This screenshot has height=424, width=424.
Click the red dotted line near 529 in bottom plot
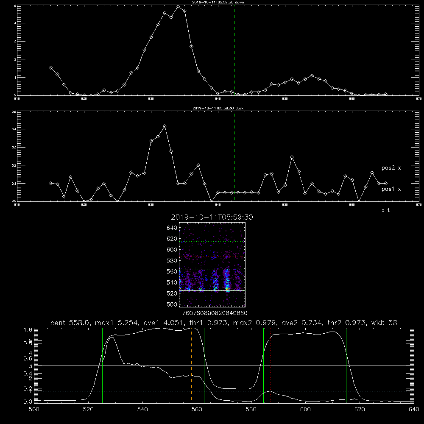[113, 365]
